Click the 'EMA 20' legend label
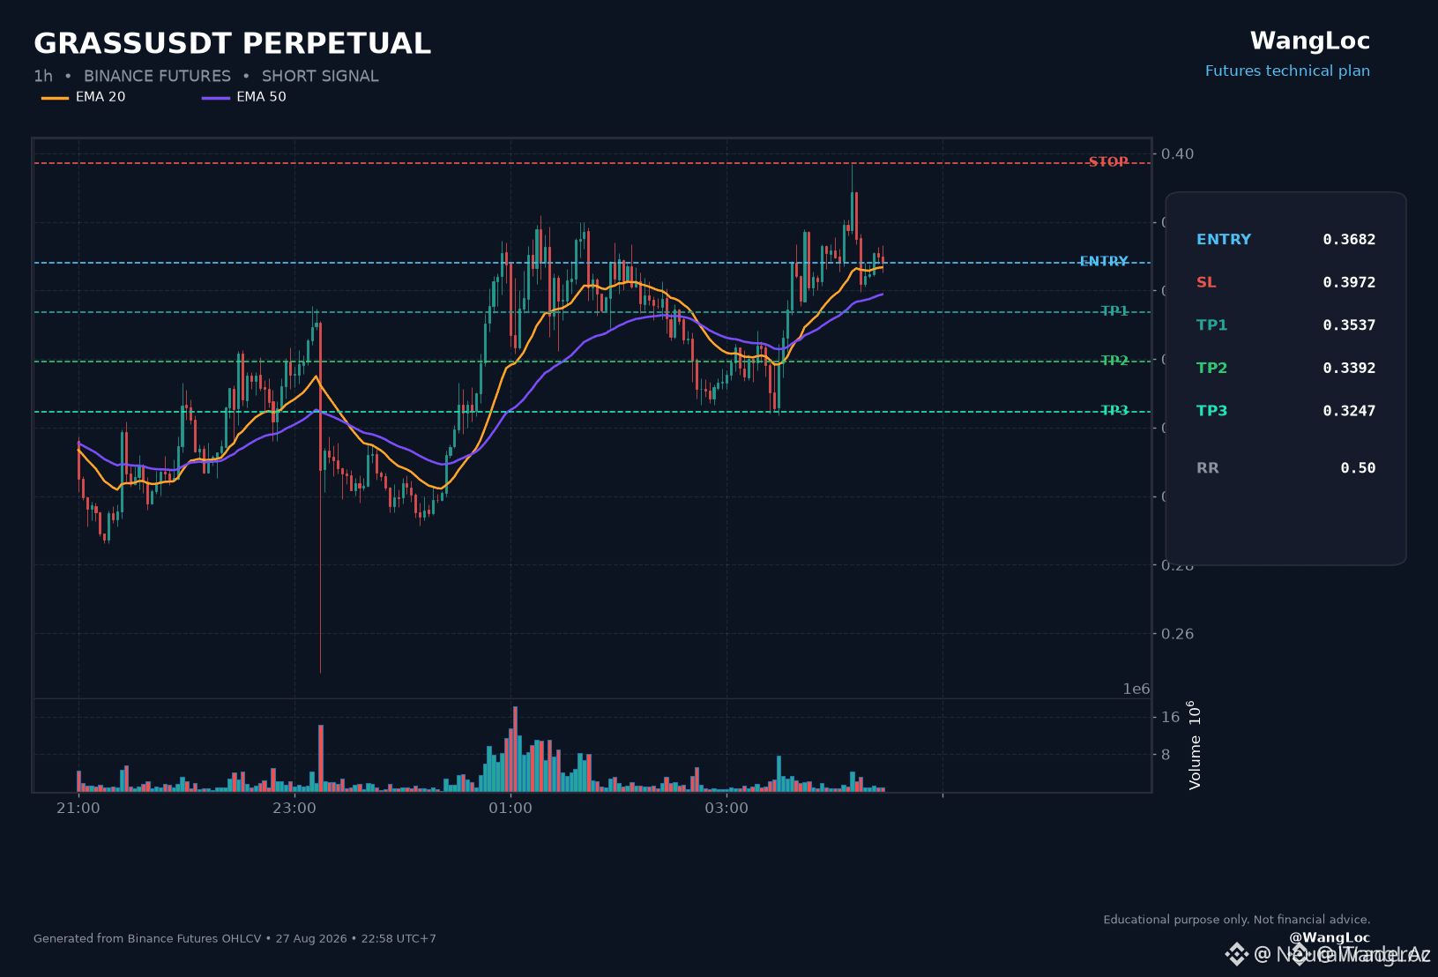Screen dimensions: 1438x977 (101, 97)
